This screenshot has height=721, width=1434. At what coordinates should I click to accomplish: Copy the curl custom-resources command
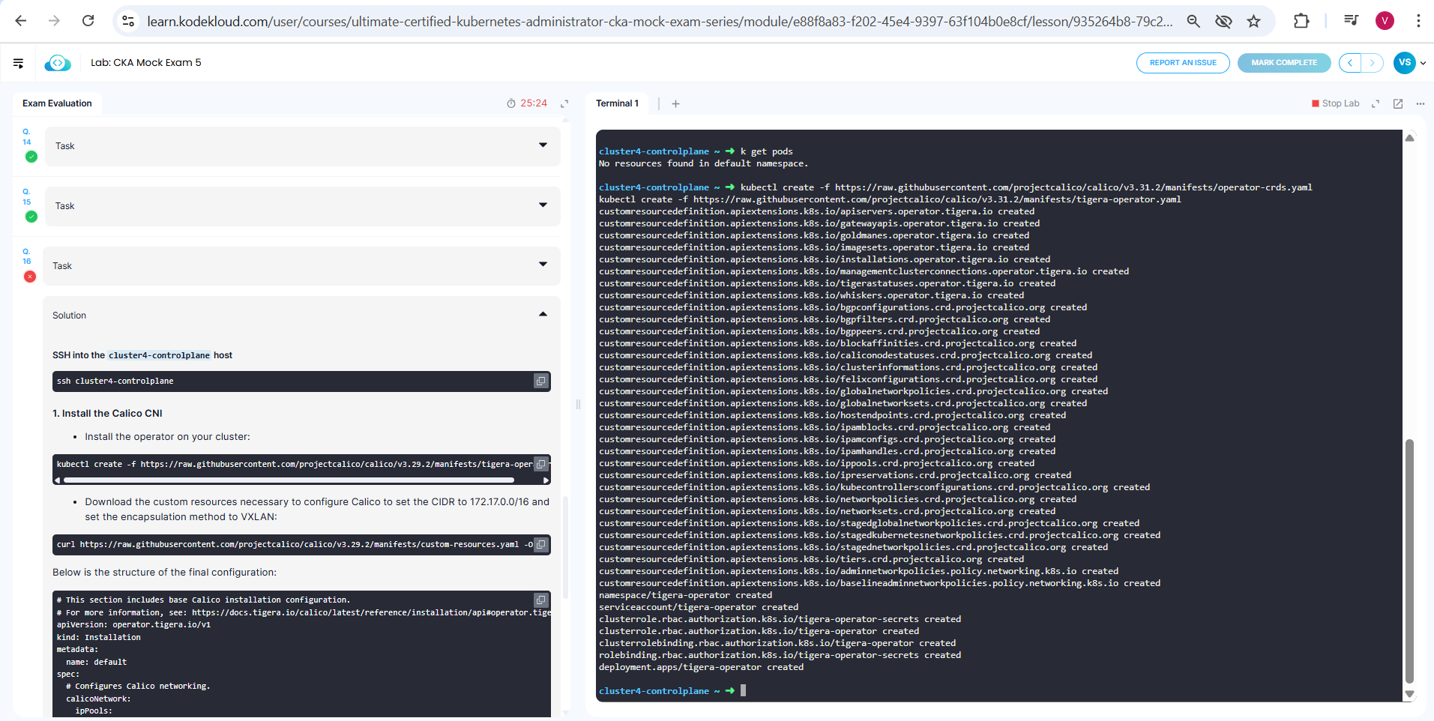point(540,545)
